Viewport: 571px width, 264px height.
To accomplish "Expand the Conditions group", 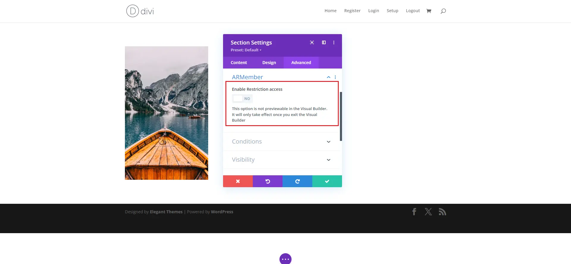I will 281,141.
